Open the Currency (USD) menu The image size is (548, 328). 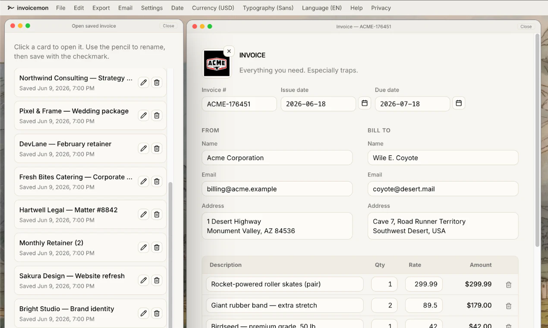(213, 8)
